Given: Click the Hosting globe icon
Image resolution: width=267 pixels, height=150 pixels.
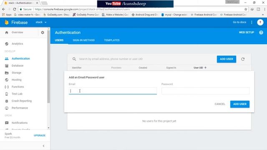Looking at the screenshot, I should (x=7, y=80).
